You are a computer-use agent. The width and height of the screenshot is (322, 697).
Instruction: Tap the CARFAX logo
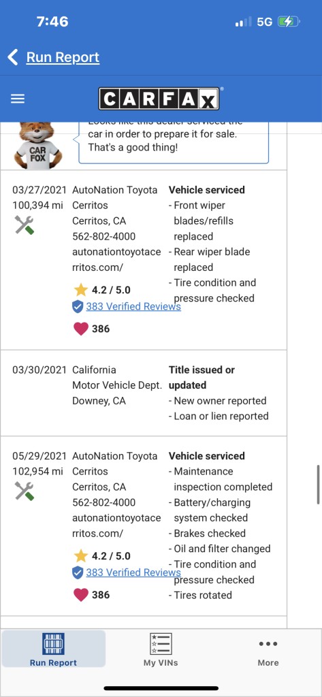point(159,98)
